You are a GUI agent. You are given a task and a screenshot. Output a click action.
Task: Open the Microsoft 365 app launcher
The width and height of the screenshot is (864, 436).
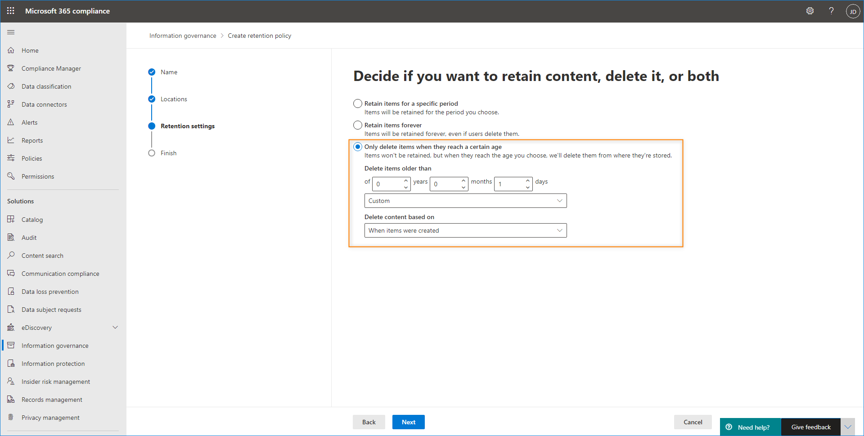click(10, 11)
